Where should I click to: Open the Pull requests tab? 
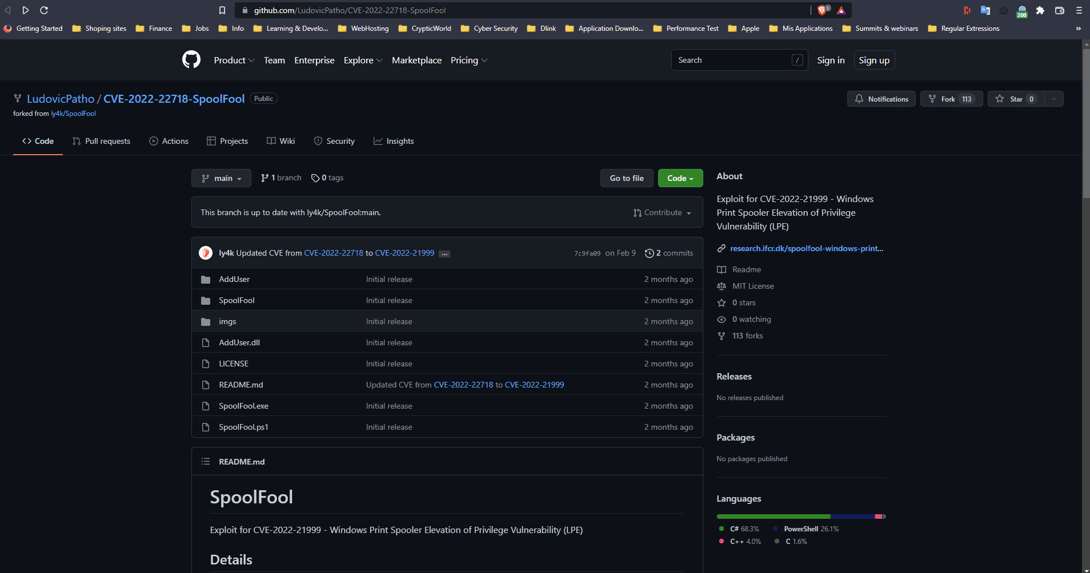click(101, 141)
